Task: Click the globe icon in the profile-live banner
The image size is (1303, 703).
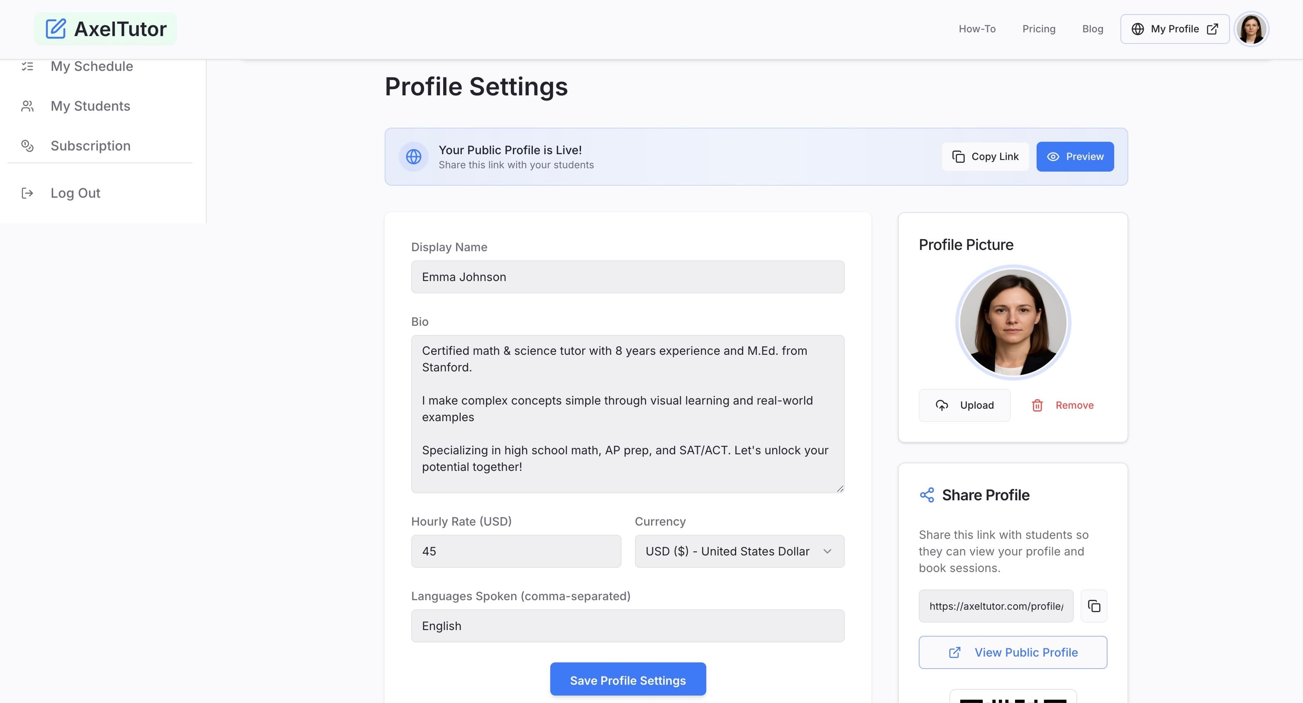Action: (414, 157)
